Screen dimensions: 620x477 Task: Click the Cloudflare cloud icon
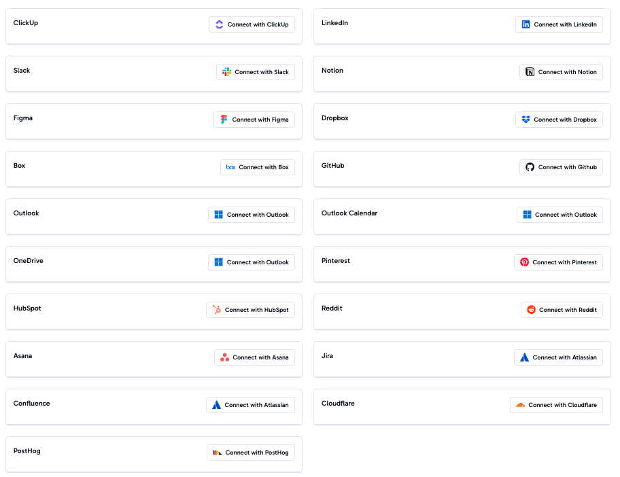pos(520,405)
